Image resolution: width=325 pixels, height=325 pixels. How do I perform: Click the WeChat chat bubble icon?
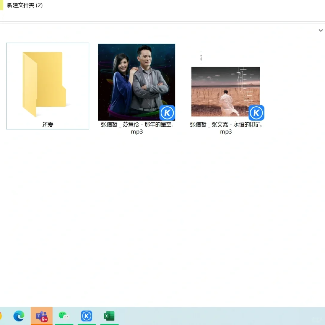pyautogui.click(x=64, y=316)
